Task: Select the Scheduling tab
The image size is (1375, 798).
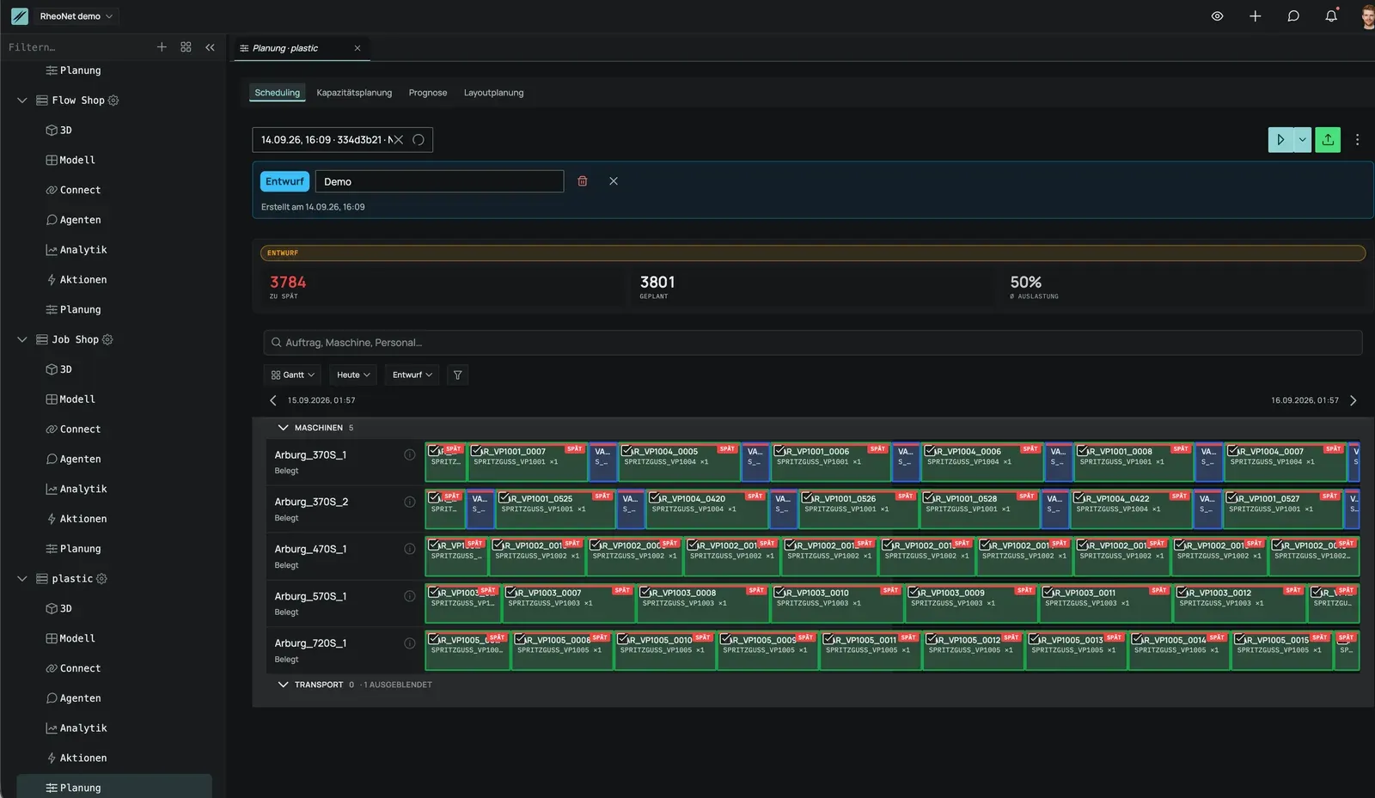Action: tap(278, 93)
